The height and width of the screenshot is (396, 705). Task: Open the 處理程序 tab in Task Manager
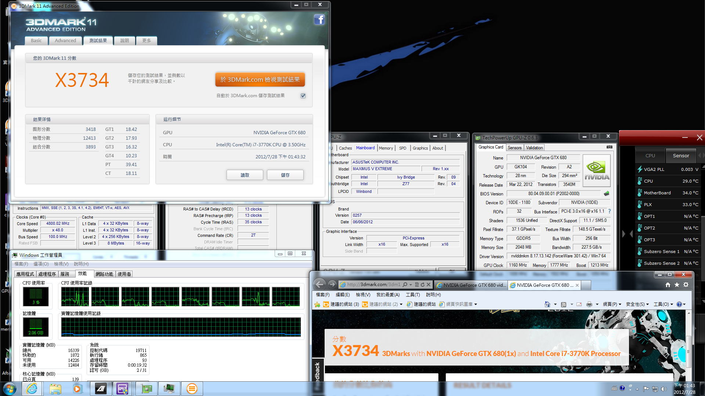(47, 274)
